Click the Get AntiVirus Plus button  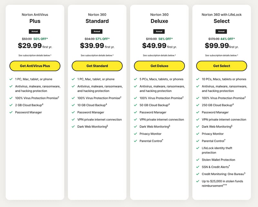click(35, 66)
